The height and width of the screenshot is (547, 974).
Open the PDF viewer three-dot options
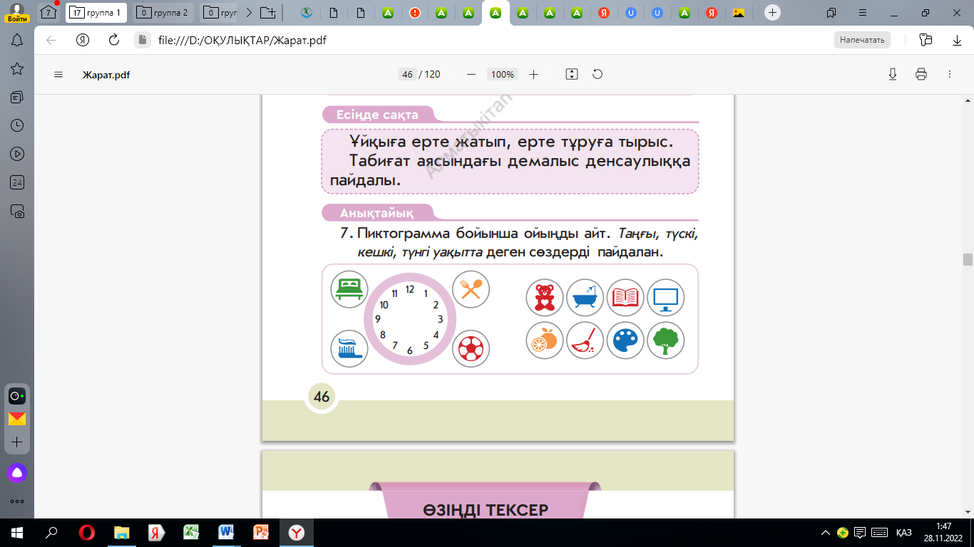[949, 74]
